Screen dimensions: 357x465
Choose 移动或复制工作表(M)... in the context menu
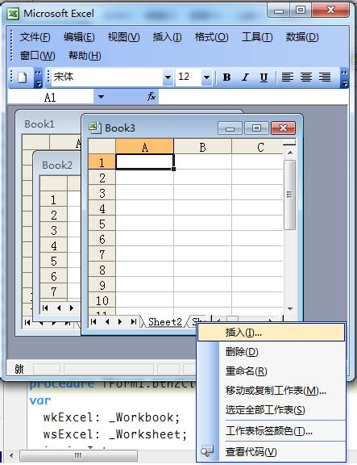coord(271,391)
